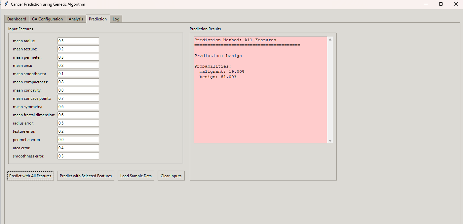Click the mean fractal dimension field
This screenshot has height=224, width=463.
[x=78, y=115]
